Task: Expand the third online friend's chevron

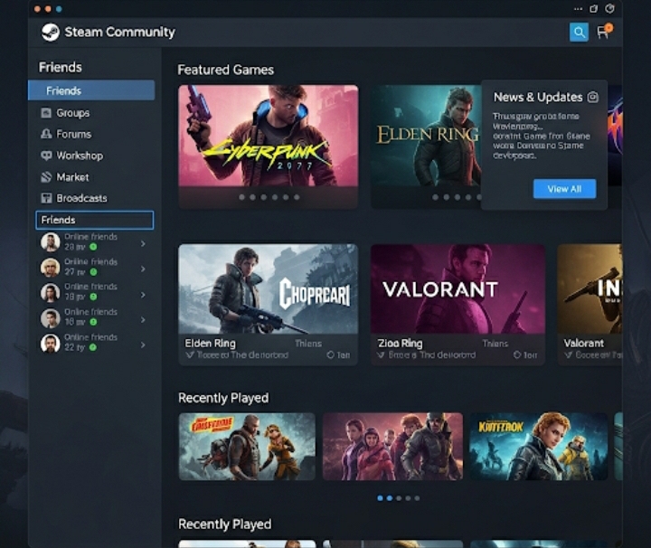Action: click(143, 293)
